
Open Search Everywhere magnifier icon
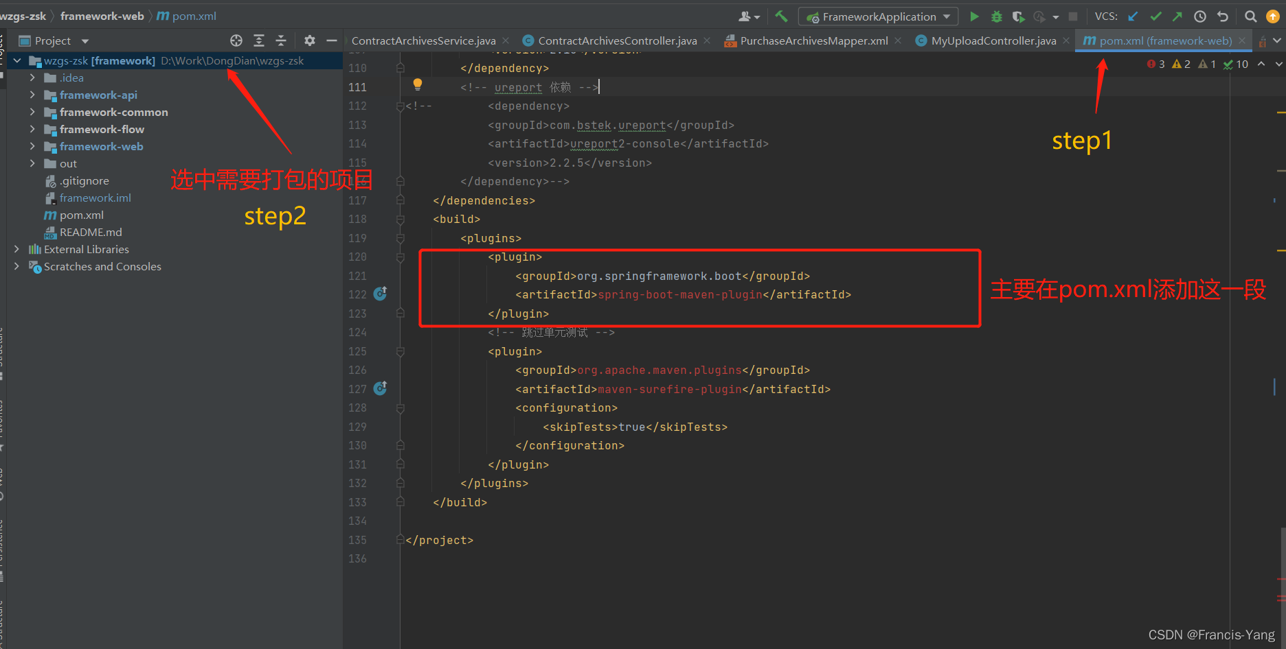pos(1251,16)
